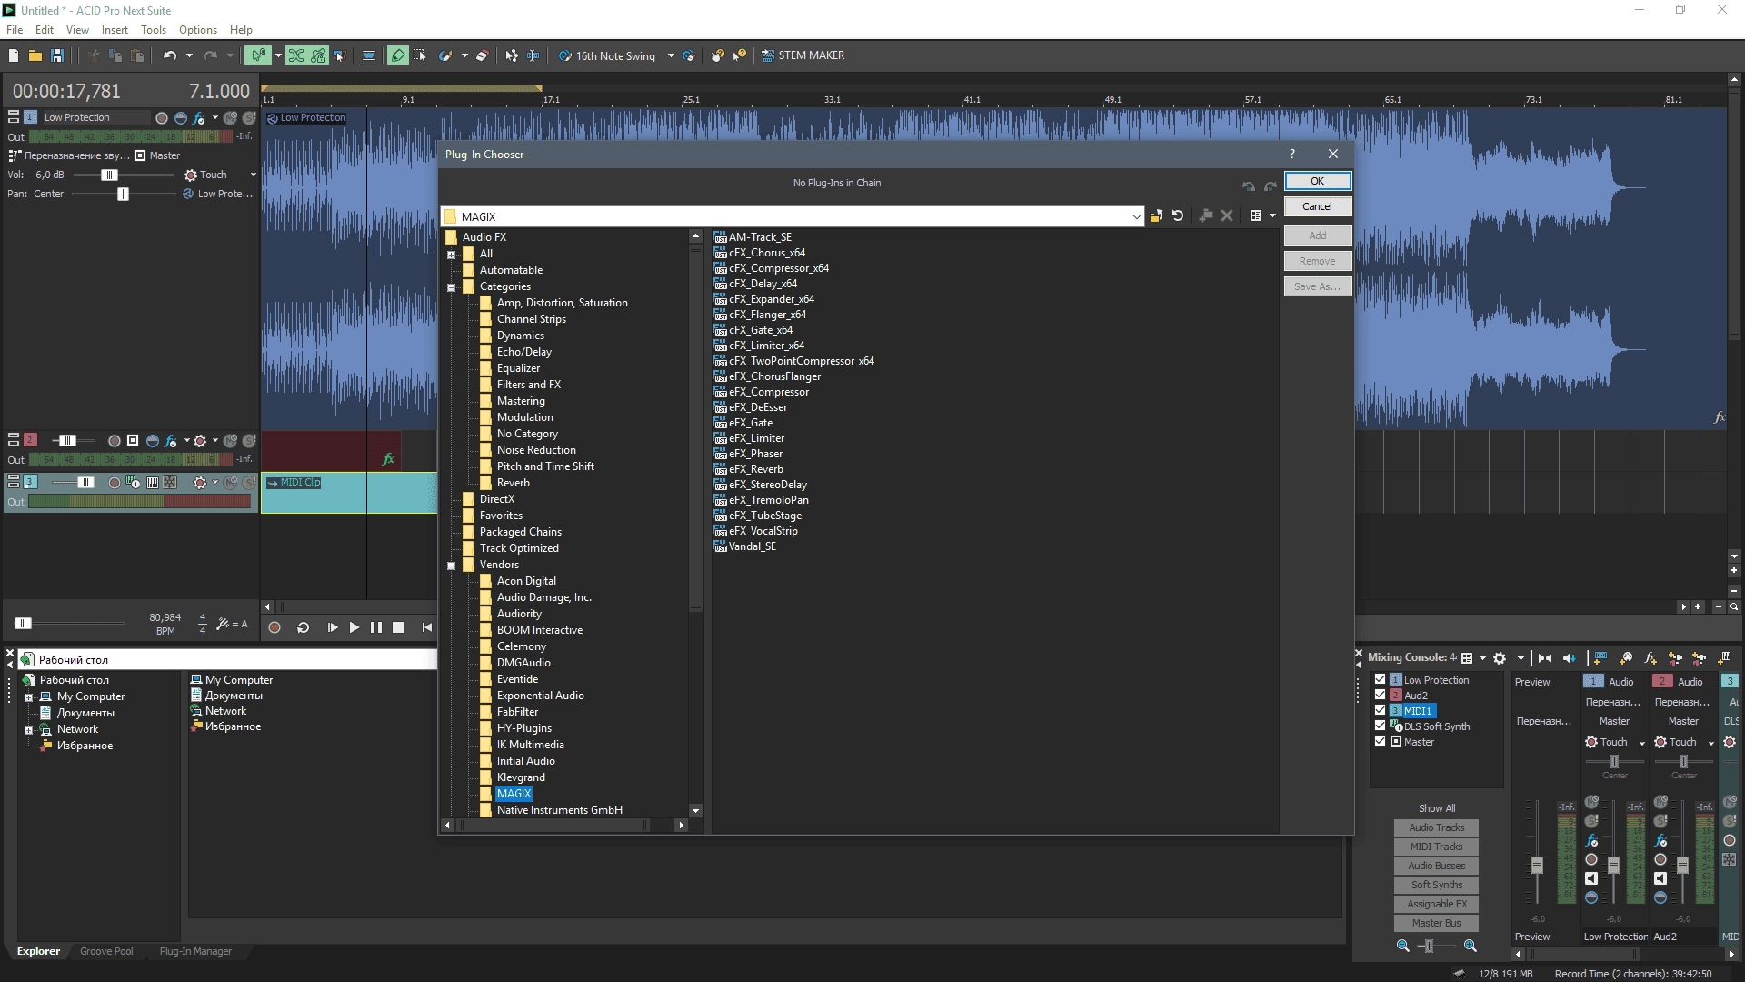
Task: Go to start of project in the transport
Action: click(427, 627)
